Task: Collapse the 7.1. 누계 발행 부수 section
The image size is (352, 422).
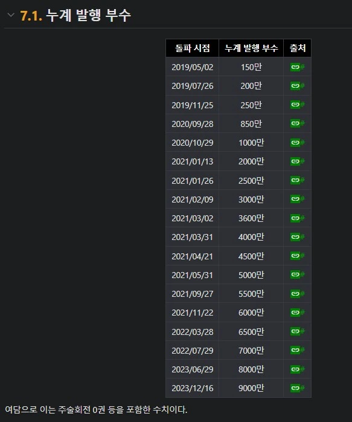Action: [x=11, y=15]
